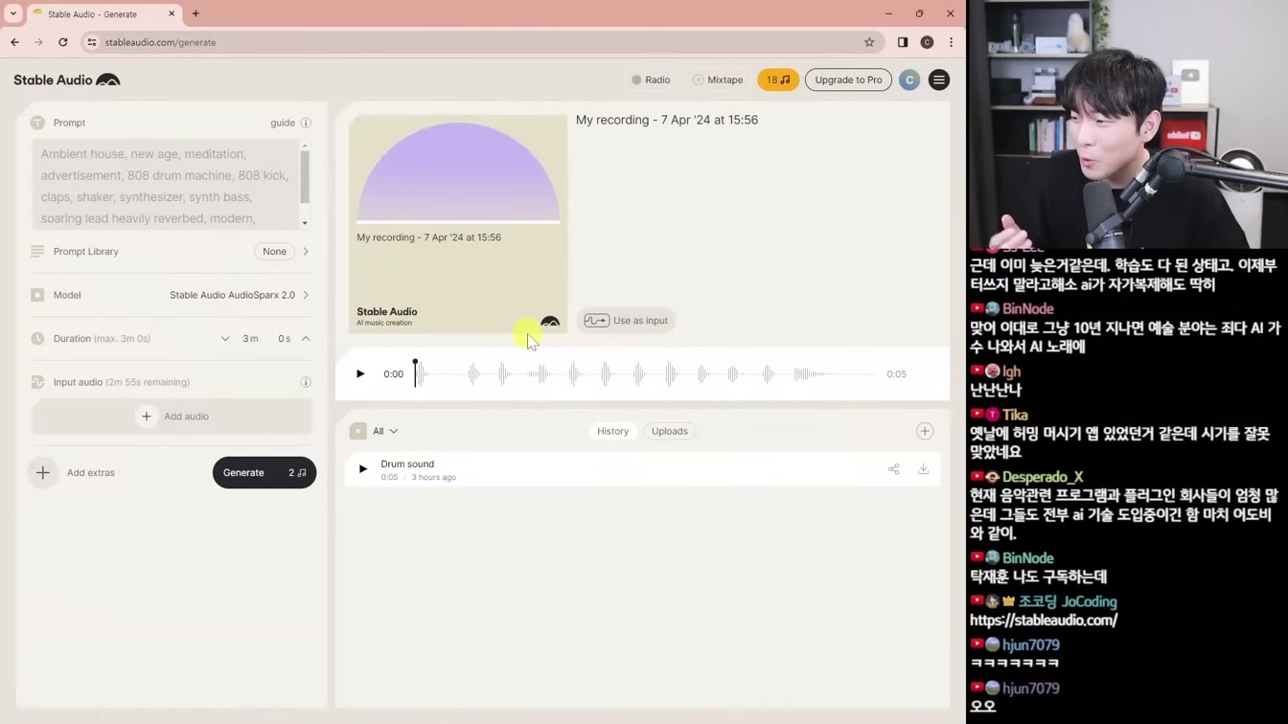Click the waveform playhead marker

[x=415, y=362]
